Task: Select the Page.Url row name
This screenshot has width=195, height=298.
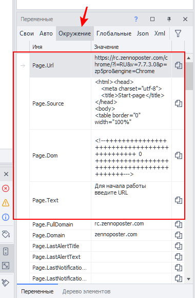Action: (43, 65)
